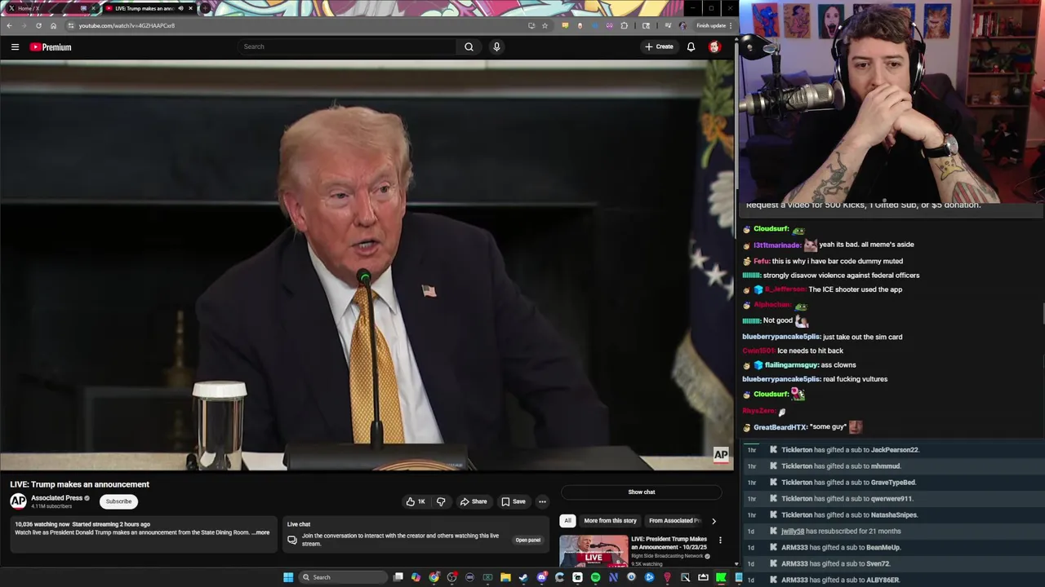The image size is (1045, 587).
Task: Open File Explorer from taskbar
Action: [x=505, y=577]
